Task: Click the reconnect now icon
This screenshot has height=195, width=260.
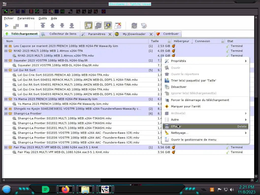Action: [134, 26]
